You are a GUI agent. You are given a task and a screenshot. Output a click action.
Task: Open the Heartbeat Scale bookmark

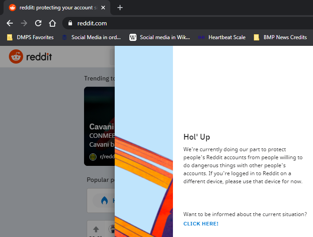click(222, 37)
